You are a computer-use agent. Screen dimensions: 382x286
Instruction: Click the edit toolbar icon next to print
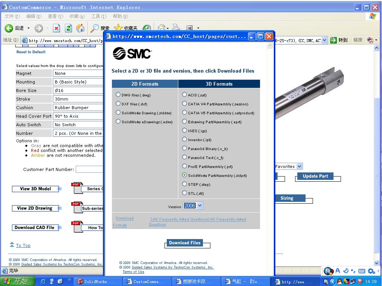coord(190,28)
